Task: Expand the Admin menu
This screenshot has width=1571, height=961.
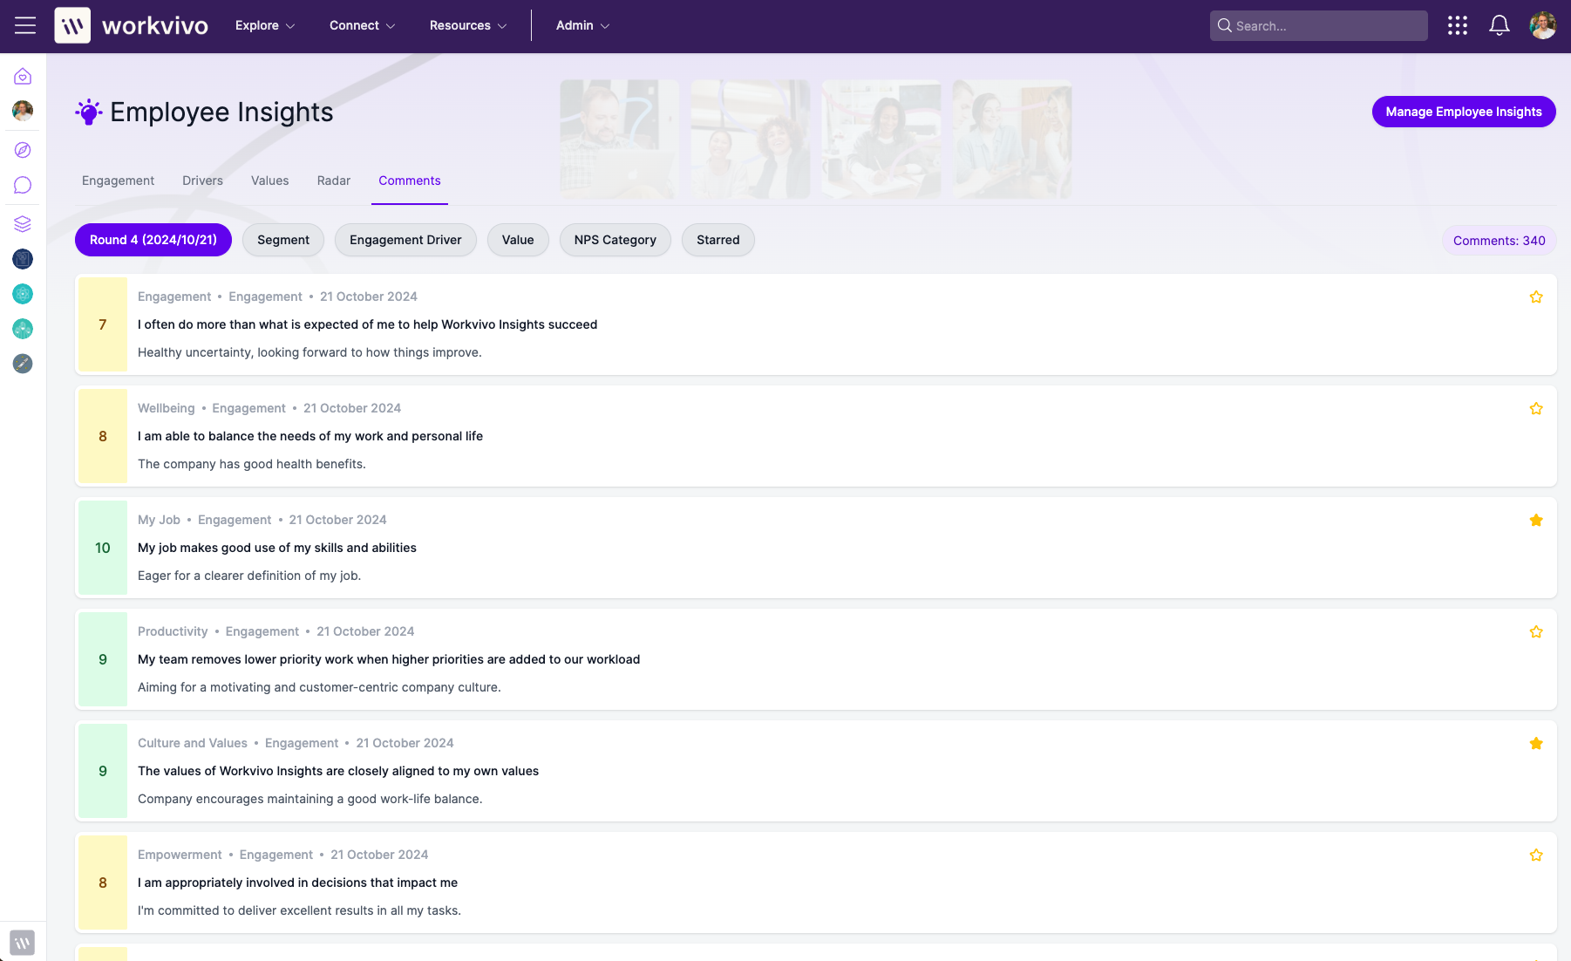Action: click(582, 26)
